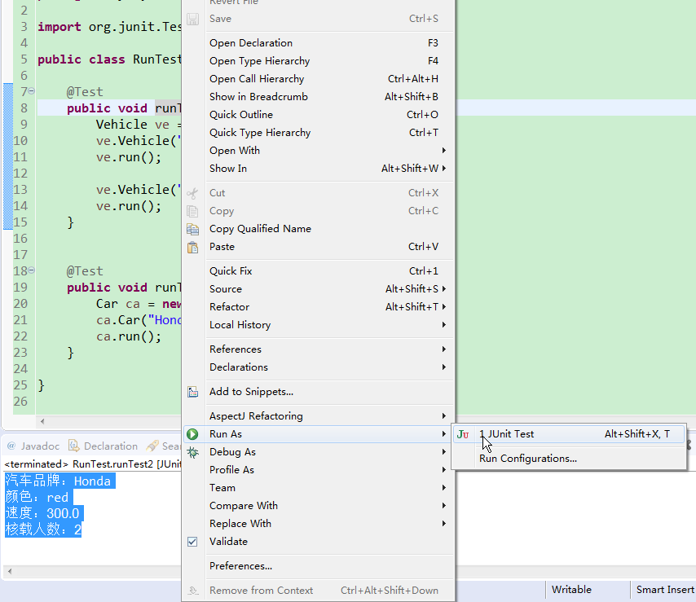Image resolution: width=696 pixels, height=602 pixels.
Task: Click the Debug As bug icon
Action: point(192,452)
